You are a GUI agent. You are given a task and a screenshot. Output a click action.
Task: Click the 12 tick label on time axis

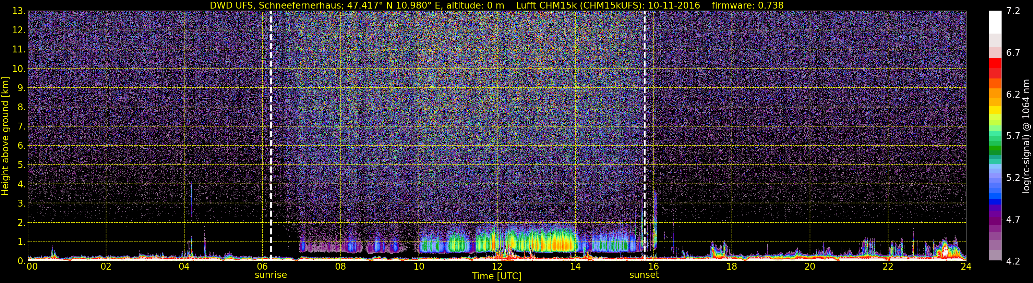[x=497, y=267]
